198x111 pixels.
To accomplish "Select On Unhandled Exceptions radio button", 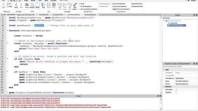I will tap(79, 9).
